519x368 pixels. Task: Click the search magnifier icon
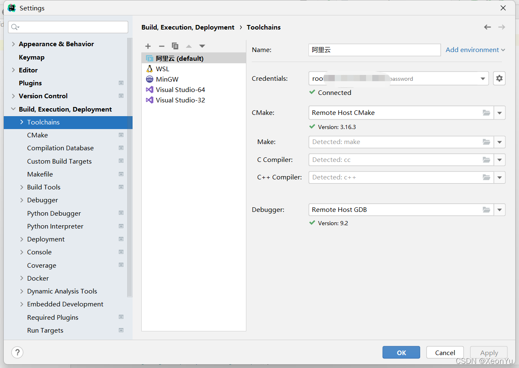pos(15,27)
